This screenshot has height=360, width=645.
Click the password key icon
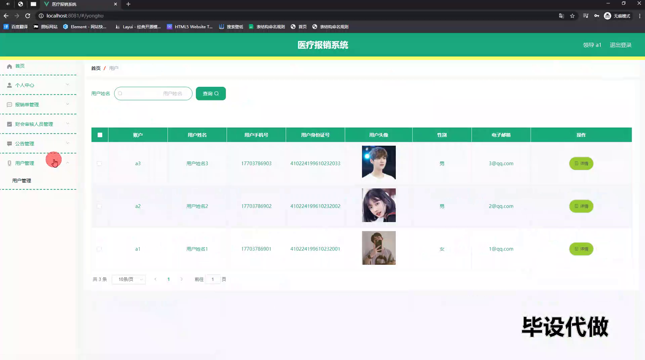coord(597,16)
